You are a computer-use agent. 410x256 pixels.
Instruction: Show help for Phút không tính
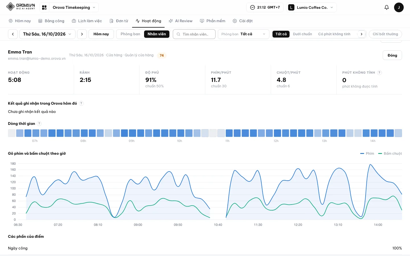(379, 73)
